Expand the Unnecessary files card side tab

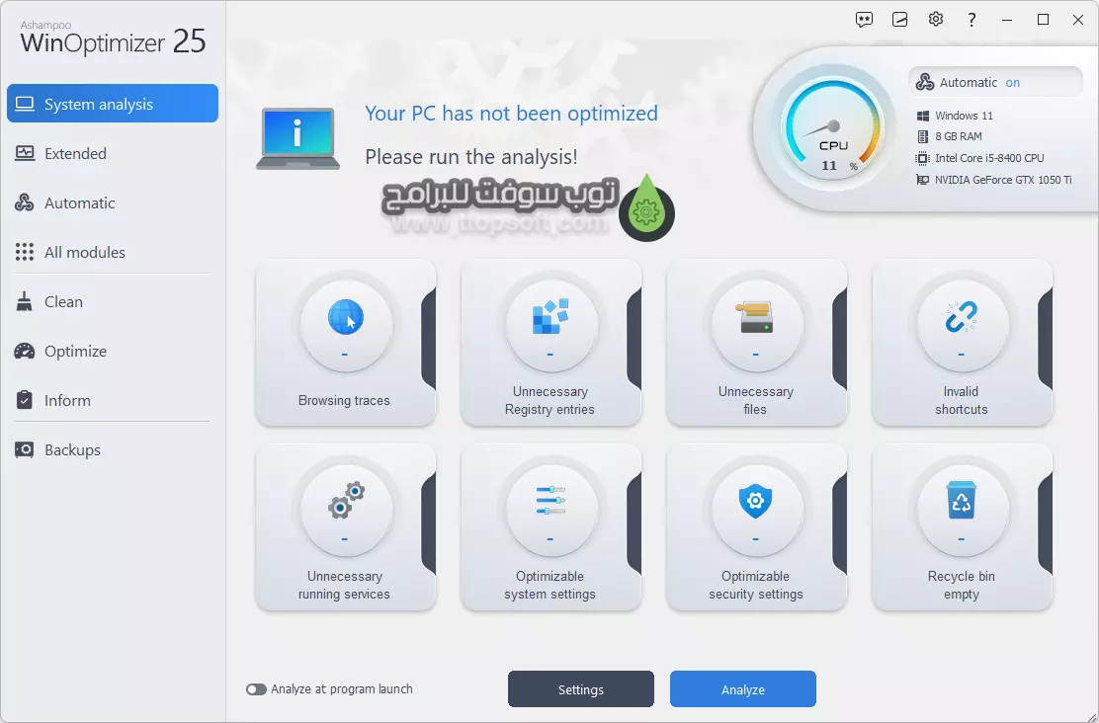tap(839, 339)
